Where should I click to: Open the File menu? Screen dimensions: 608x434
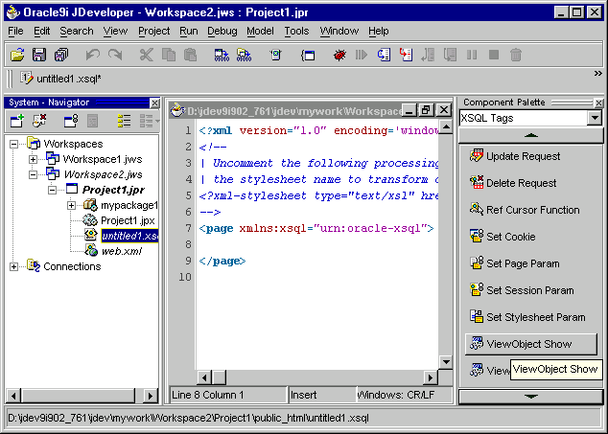15,31
